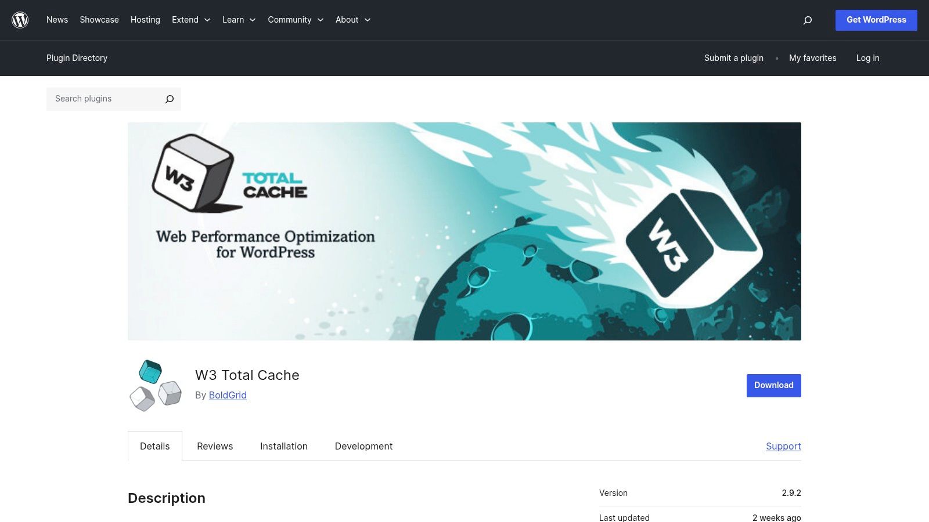Click the W3 Total Cache cubes icon
The height and width of the screenshot is (522, 929).
[156, 386]
